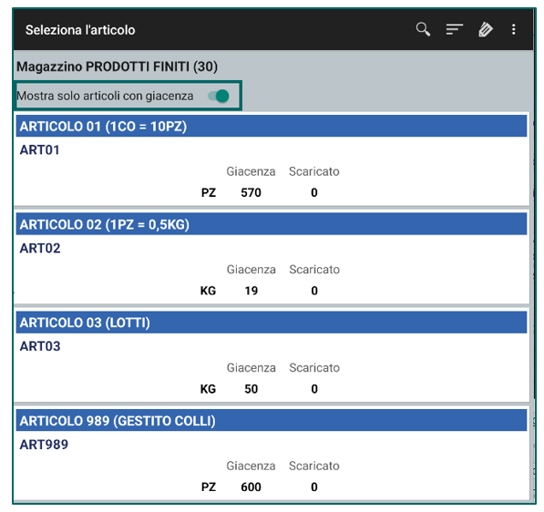Click Magazzino PRODOTTI FINITI (30) label
Screen dimensions: 544x512
click(x=117, y=67)
